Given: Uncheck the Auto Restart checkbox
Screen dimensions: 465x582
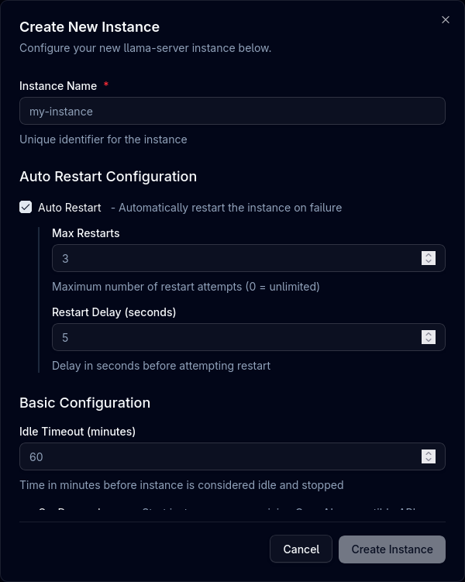Looking at the screenshot, I should pos(26,208).
